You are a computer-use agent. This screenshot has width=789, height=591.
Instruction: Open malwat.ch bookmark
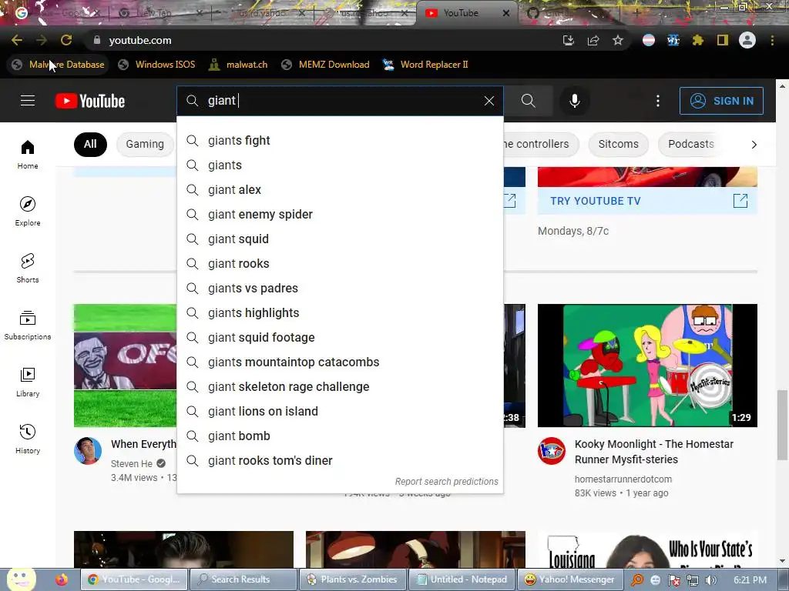click(238, 65)
